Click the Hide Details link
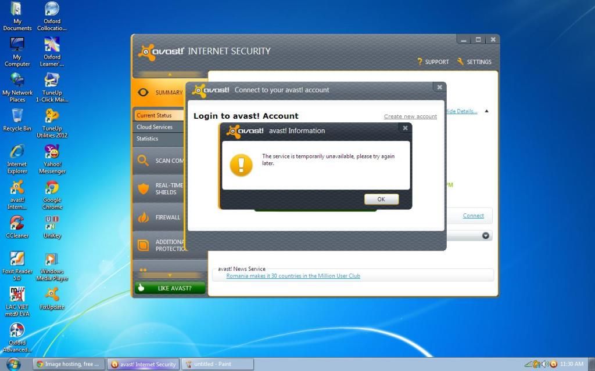 pos(461,111)
